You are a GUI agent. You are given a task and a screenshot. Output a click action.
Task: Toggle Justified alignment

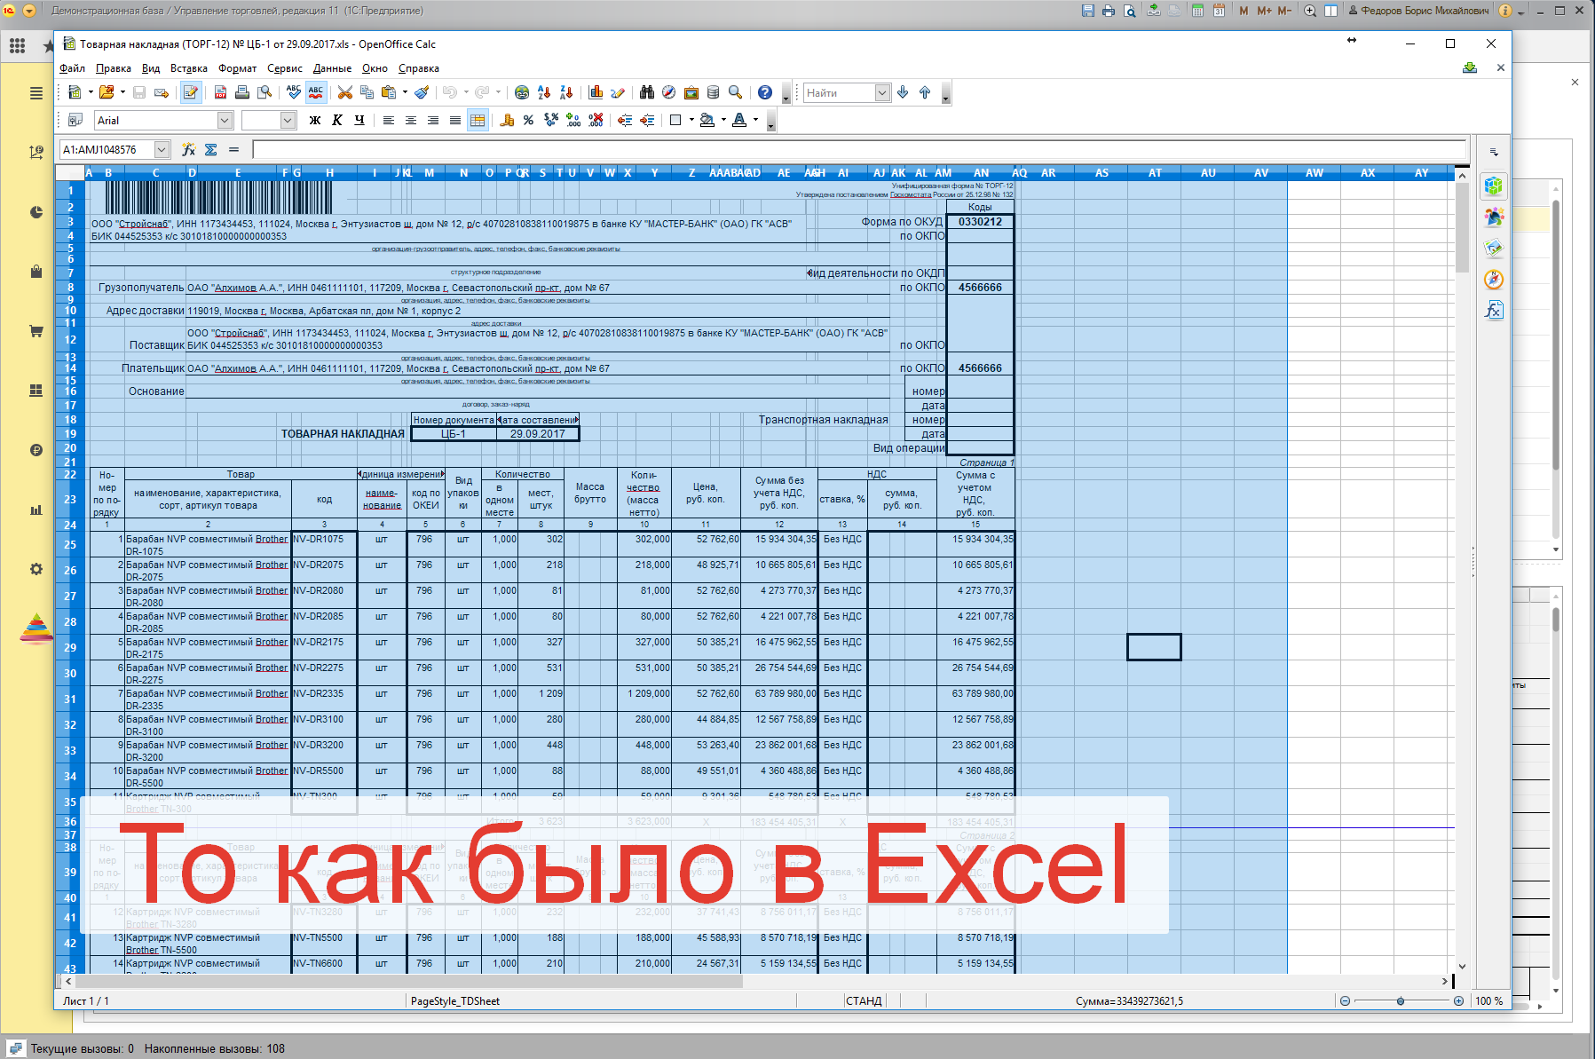click(x=454, y=120)
